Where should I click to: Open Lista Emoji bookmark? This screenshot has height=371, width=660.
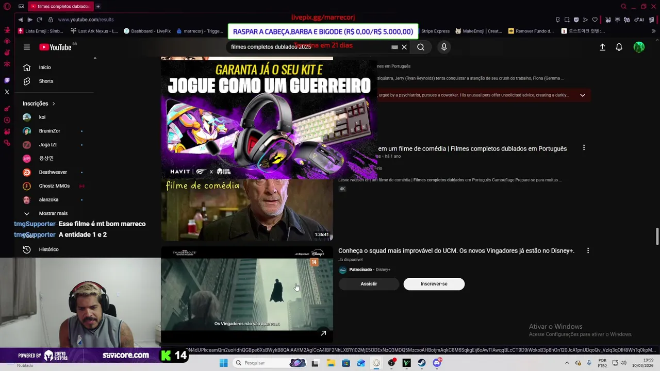click(x=41, y=31)
